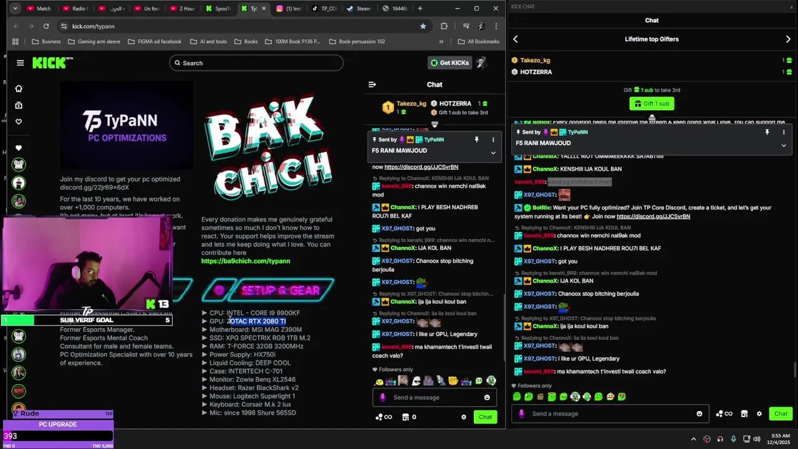Screen dimensions: 798x449
Task: Collapse the gifters panel arrow in browser chat
Action: pyautogui.click(x=435, y=125)
